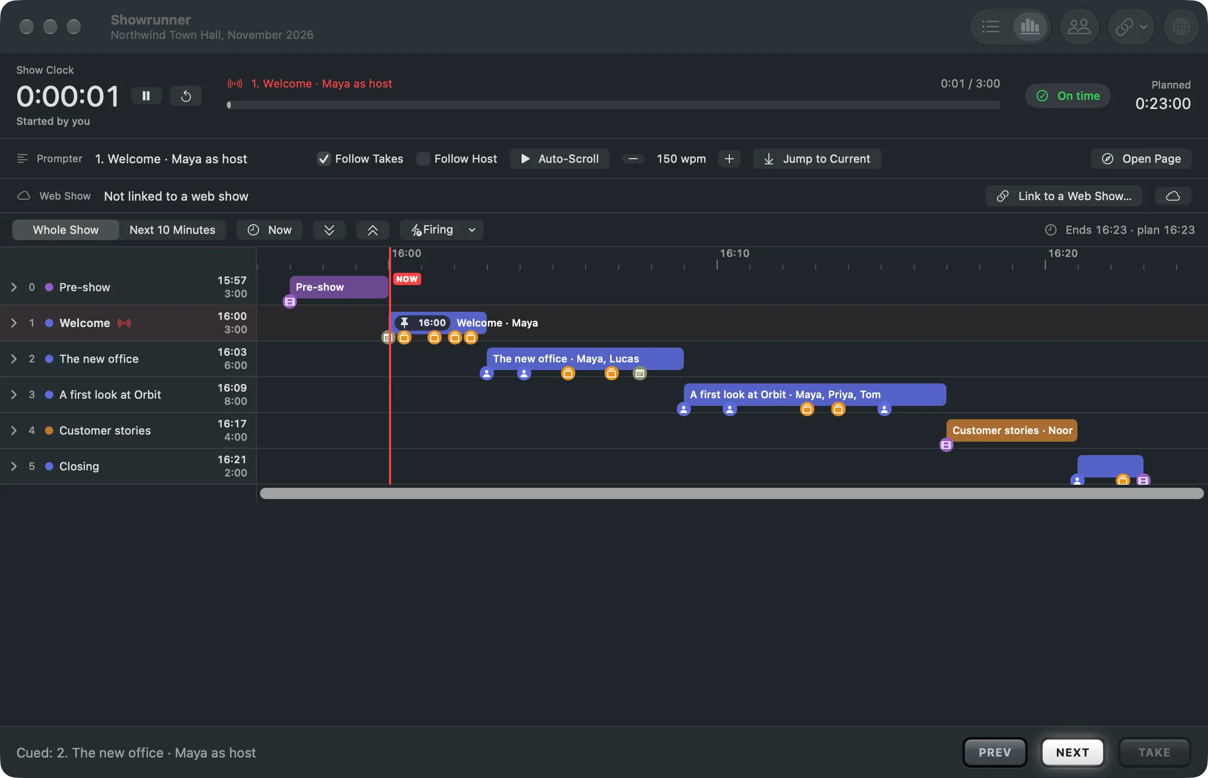
Task: Select the Next 10 Minutes tab
Action: point(172,230)
